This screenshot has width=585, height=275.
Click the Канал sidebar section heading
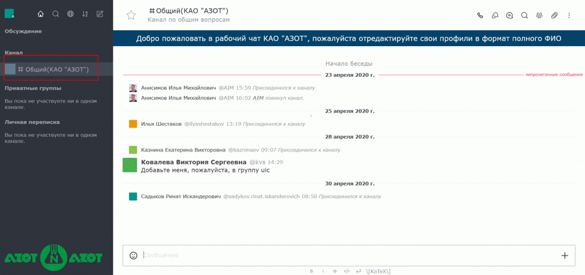coord(14,53)
